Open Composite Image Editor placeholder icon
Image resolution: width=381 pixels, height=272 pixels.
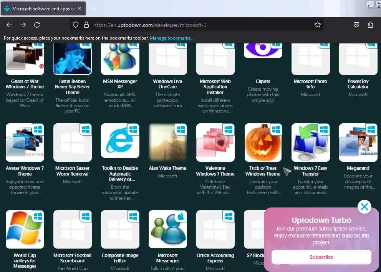(120, 229)
